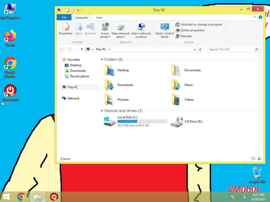Open the File menu tab
The image size is (270, 202).
pyautogui.click(x=64, y=17)
